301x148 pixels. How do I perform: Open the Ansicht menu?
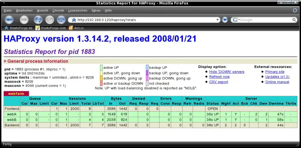pos(43,11)
